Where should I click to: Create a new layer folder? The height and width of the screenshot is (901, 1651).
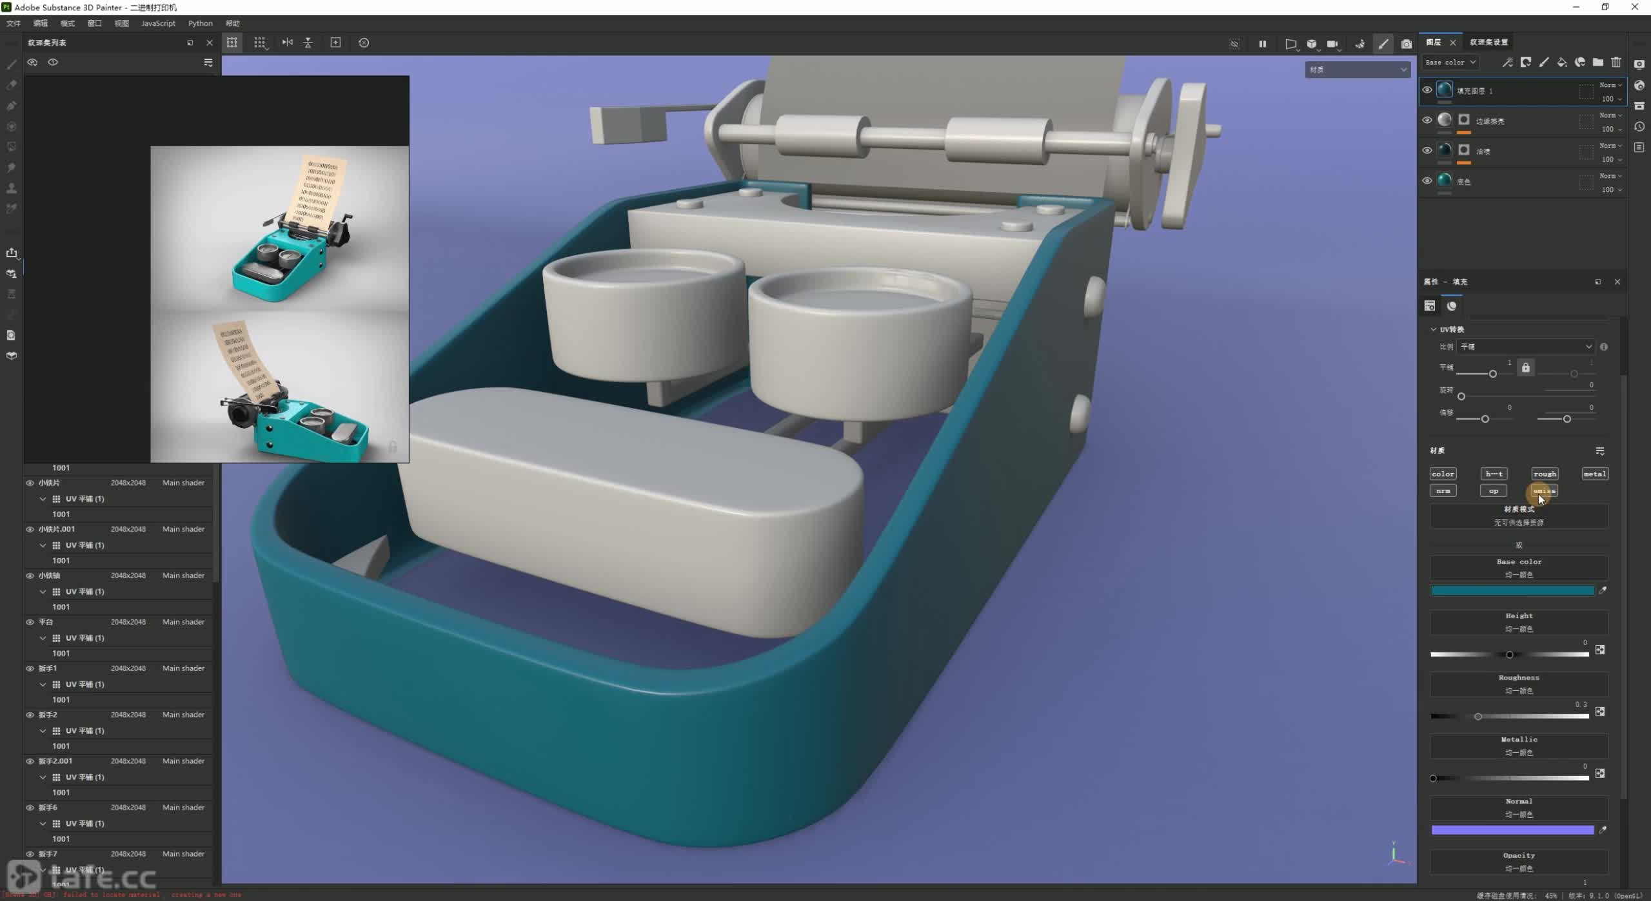1597,63
